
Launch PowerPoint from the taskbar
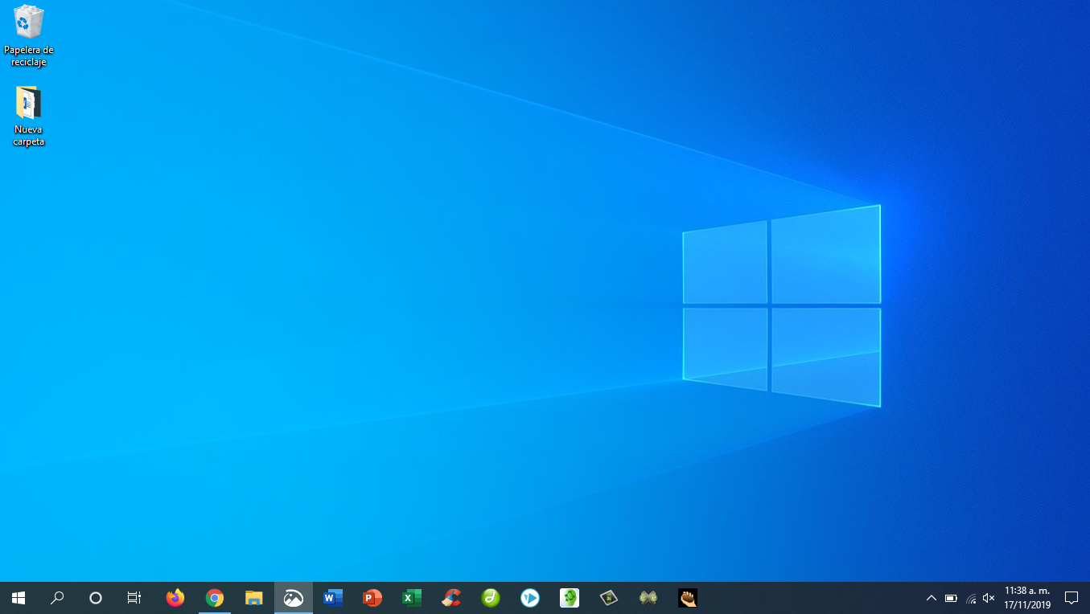[372, 598]
